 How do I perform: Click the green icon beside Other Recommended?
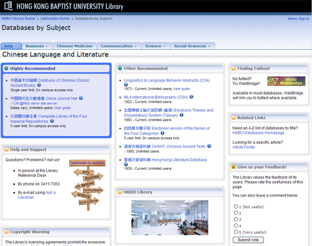pos(120,68)
